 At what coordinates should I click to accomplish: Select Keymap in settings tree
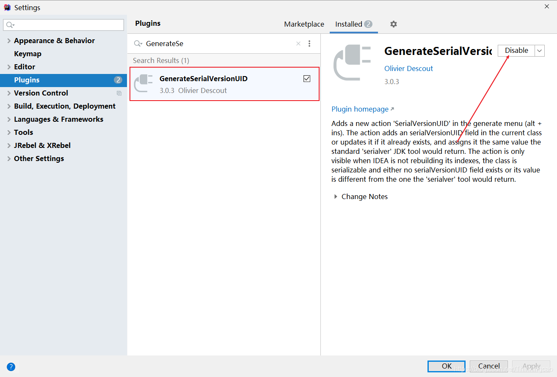(x=28, y=54)
